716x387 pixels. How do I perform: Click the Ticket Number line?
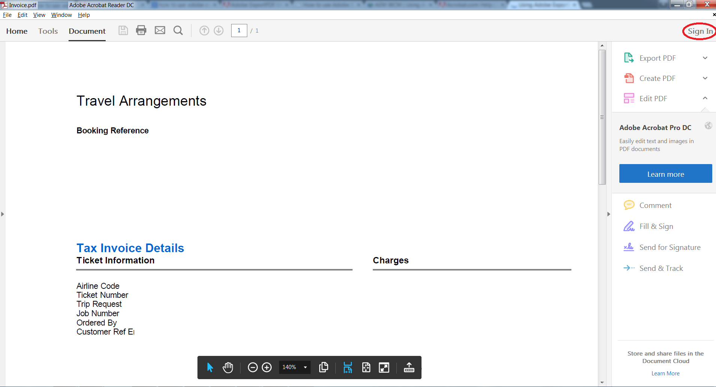click(x=102, y=295)
